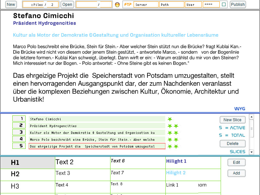
Task: Click the Edit style button
Action: click(236, 162)
